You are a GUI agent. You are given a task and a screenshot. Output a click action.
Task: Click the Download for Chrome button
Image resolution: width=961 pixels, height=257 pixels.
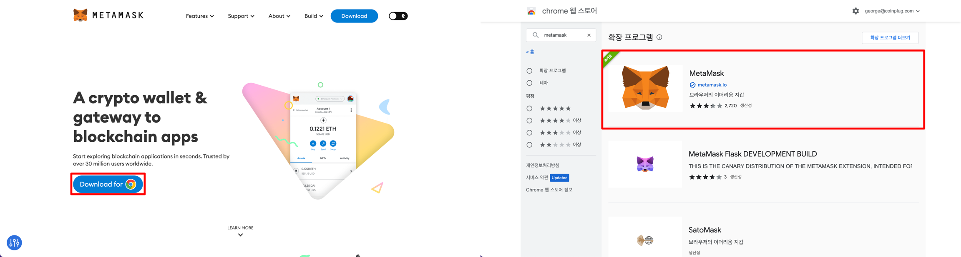click(108, 184)
